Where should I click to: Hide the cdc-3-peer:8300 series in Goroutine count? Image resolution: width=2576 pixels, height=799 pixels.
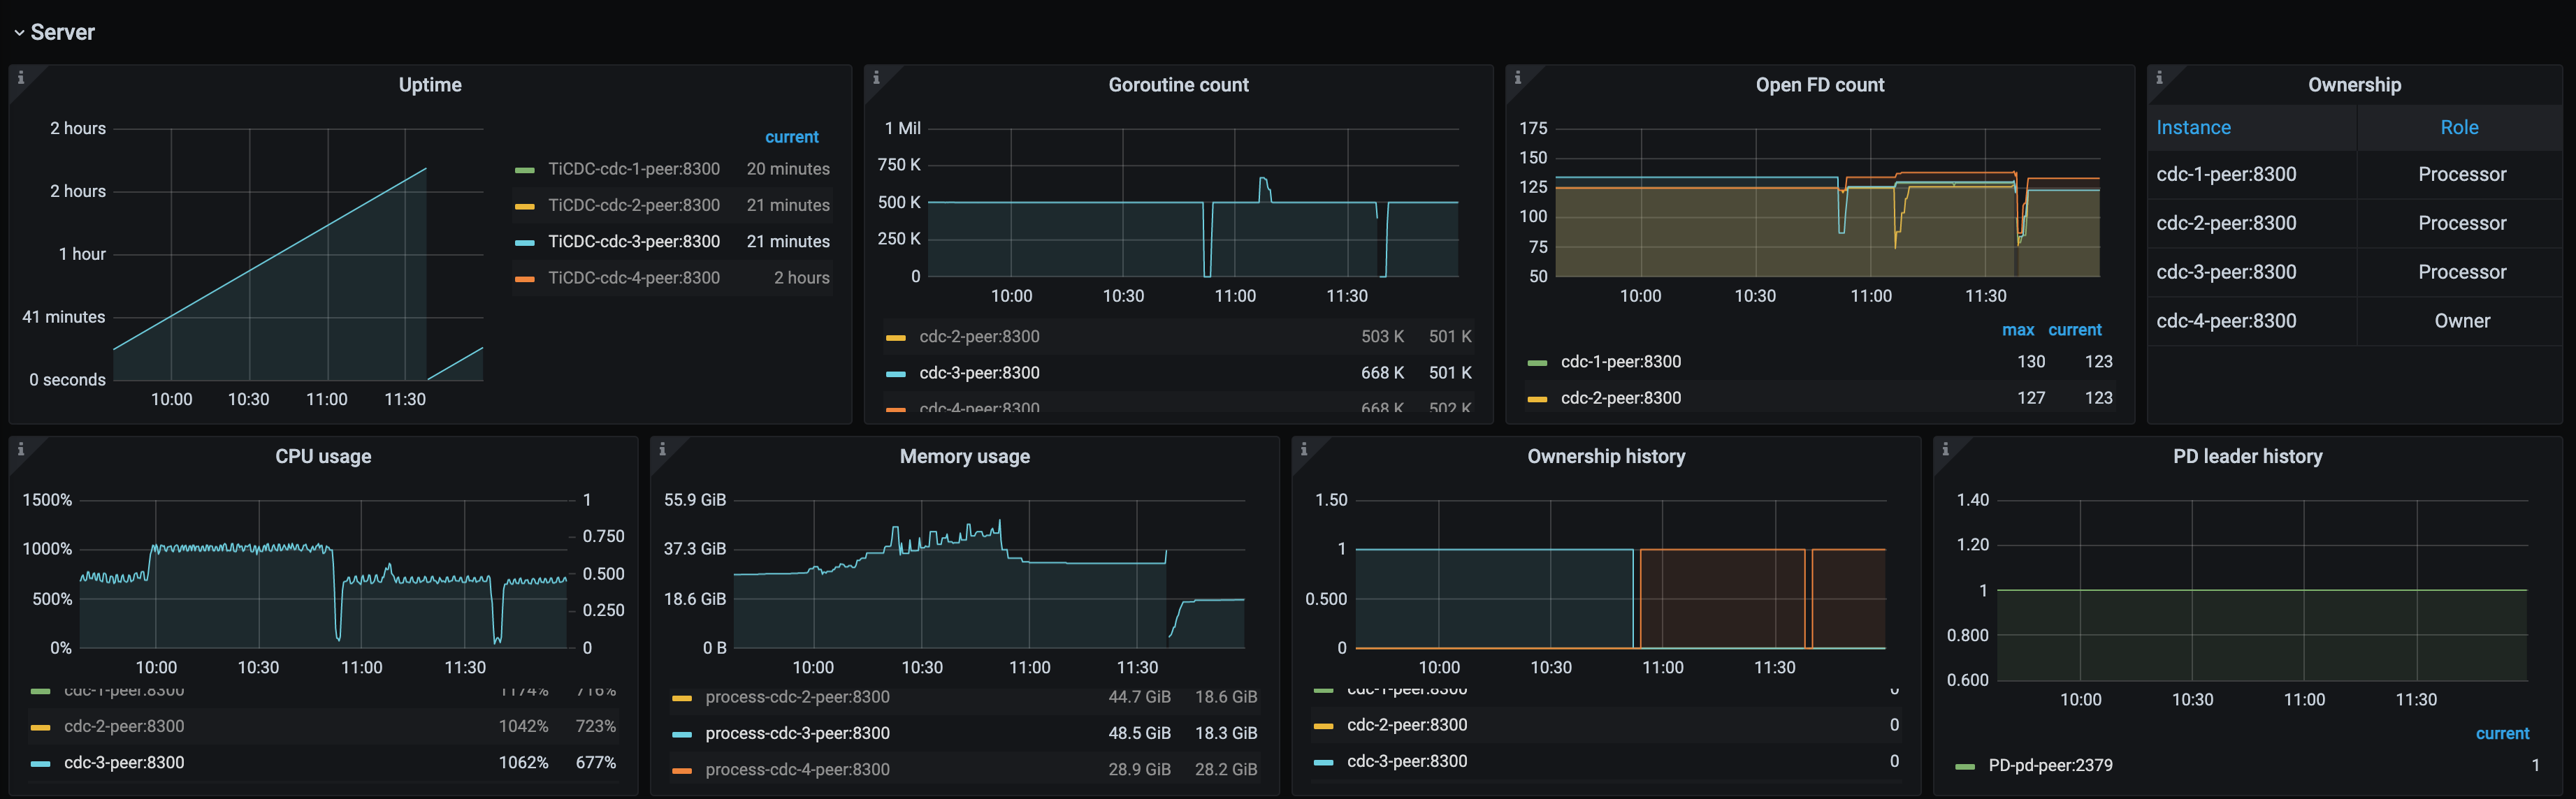[x=979, y=372]
